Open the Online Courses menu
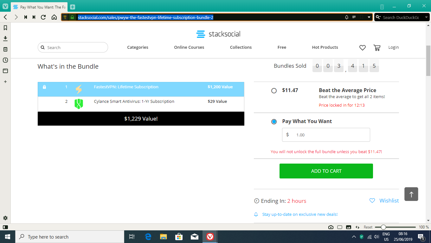Image resolution: width=431 pixels, height=243 pixels. 189,47
